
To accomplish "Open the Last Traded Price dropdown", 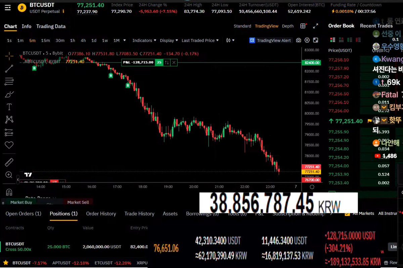I will click(200, 40).
